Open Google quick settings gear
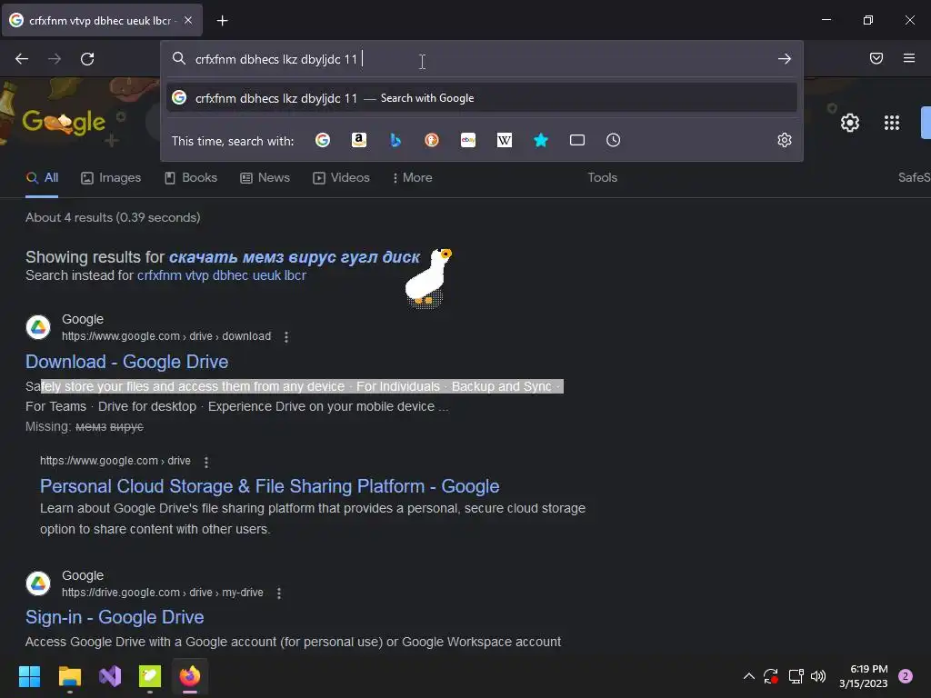Screen dimensions: 931x698 click(850, 123)
